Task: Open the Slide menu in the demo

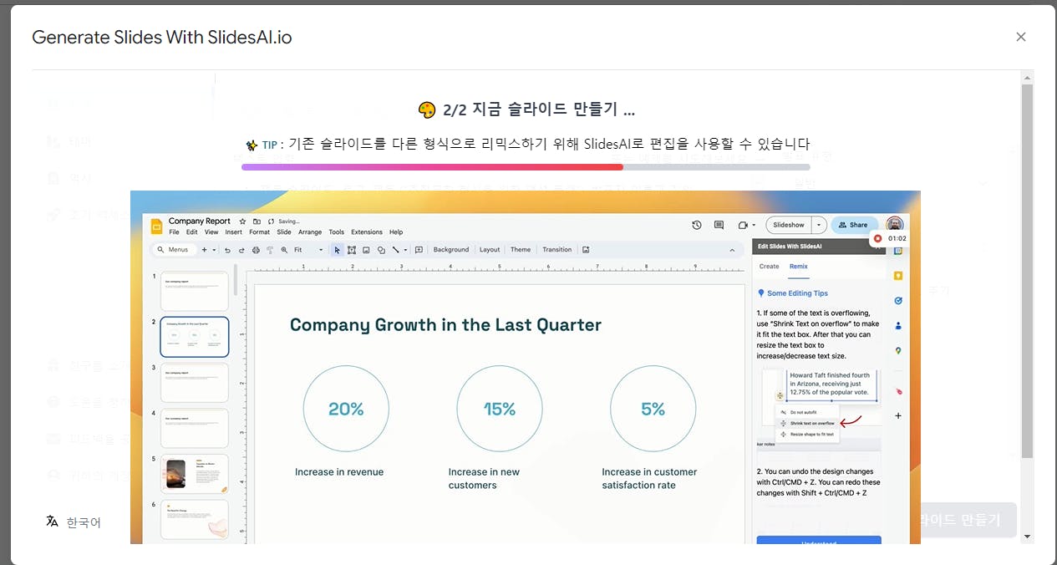Action: (284, 232)
